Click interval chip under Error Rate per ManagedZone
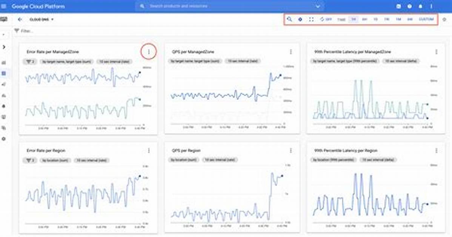Viewport: 452px width, 237px height. 114,62
